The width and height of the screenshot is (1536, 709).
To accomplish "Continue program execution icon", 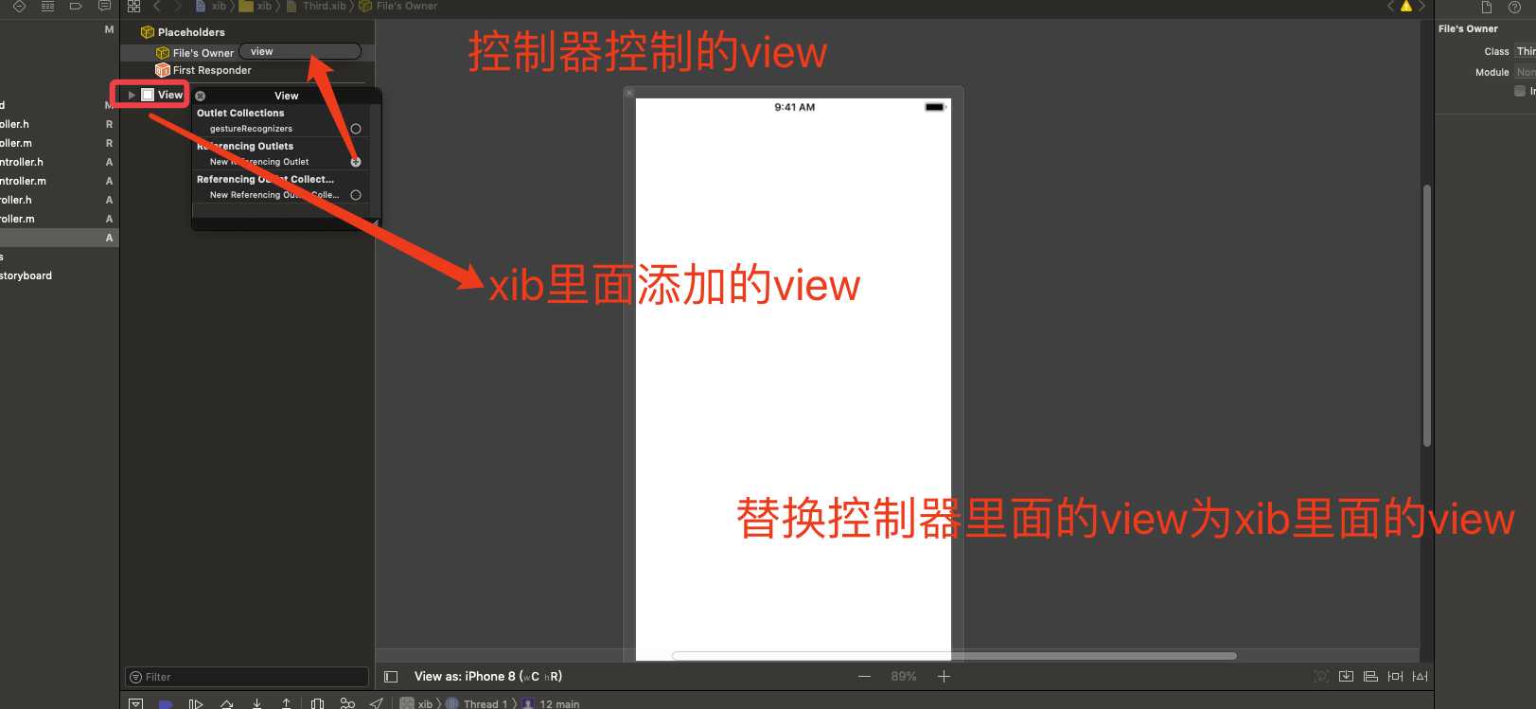I will coord(196,704).
